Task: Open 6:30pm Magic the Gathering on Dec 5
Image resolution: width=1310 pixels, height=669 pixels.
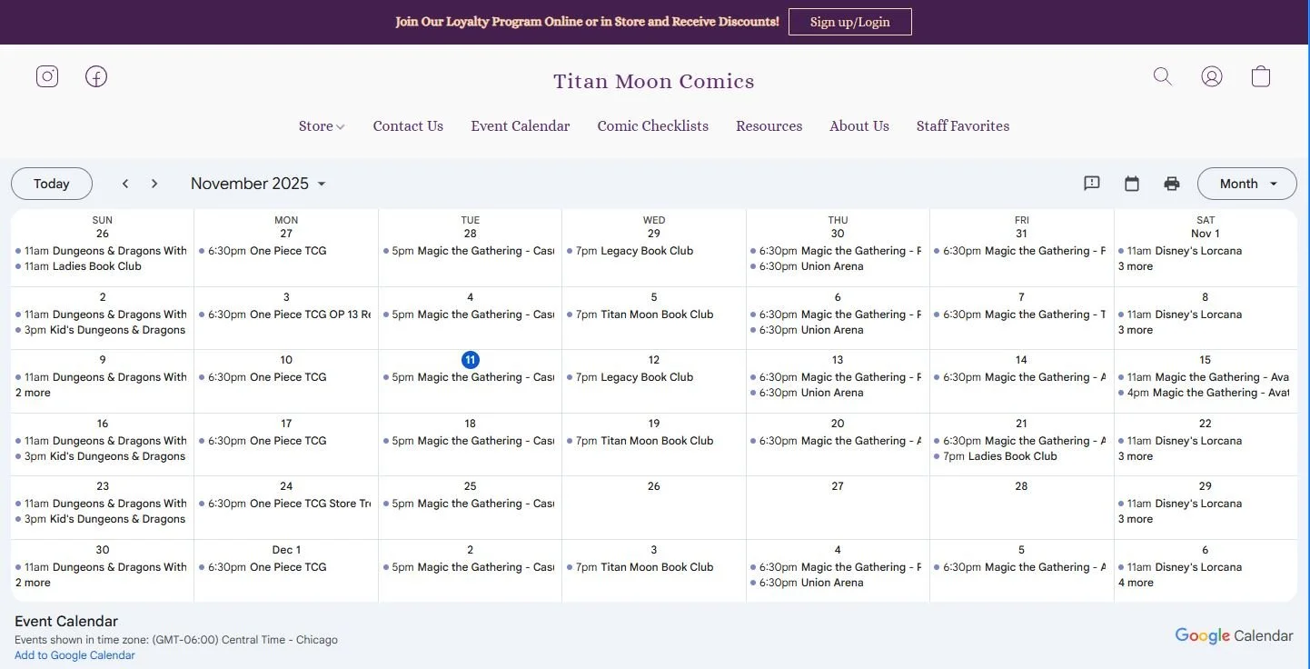Action: [1021, 567]
